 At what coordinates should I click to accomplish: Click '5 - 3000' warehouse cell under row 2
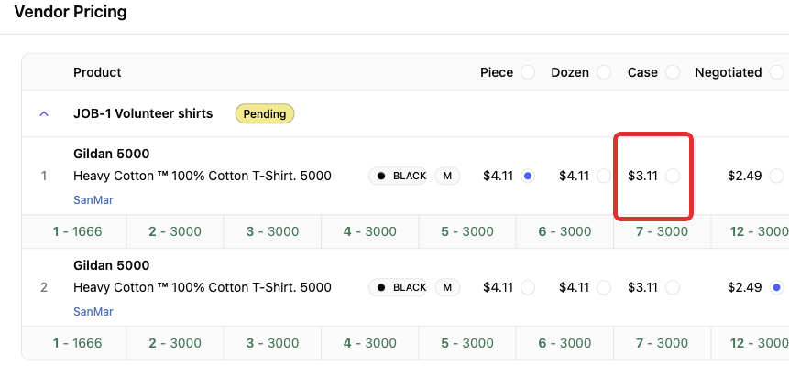(467, 343)
